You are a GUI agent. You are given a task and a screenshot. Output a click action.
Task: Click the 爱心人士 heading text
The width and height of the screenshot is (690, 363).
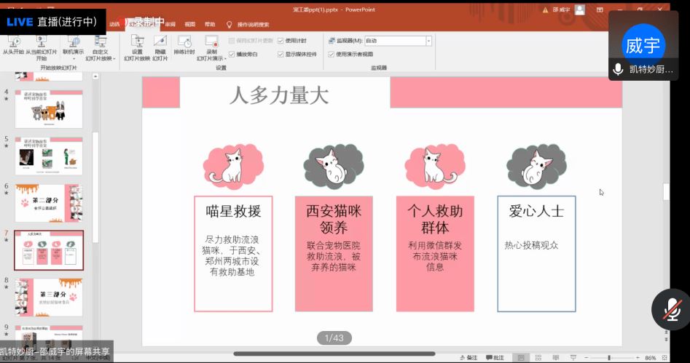(x=536, y=212)
